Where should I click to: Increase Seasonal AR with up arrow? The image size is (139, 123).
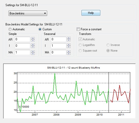pos(69,38)
